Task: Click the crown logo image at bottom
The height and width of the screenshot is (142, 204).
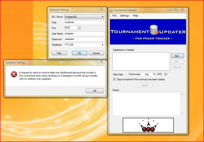Action: (x=148, y=125)
